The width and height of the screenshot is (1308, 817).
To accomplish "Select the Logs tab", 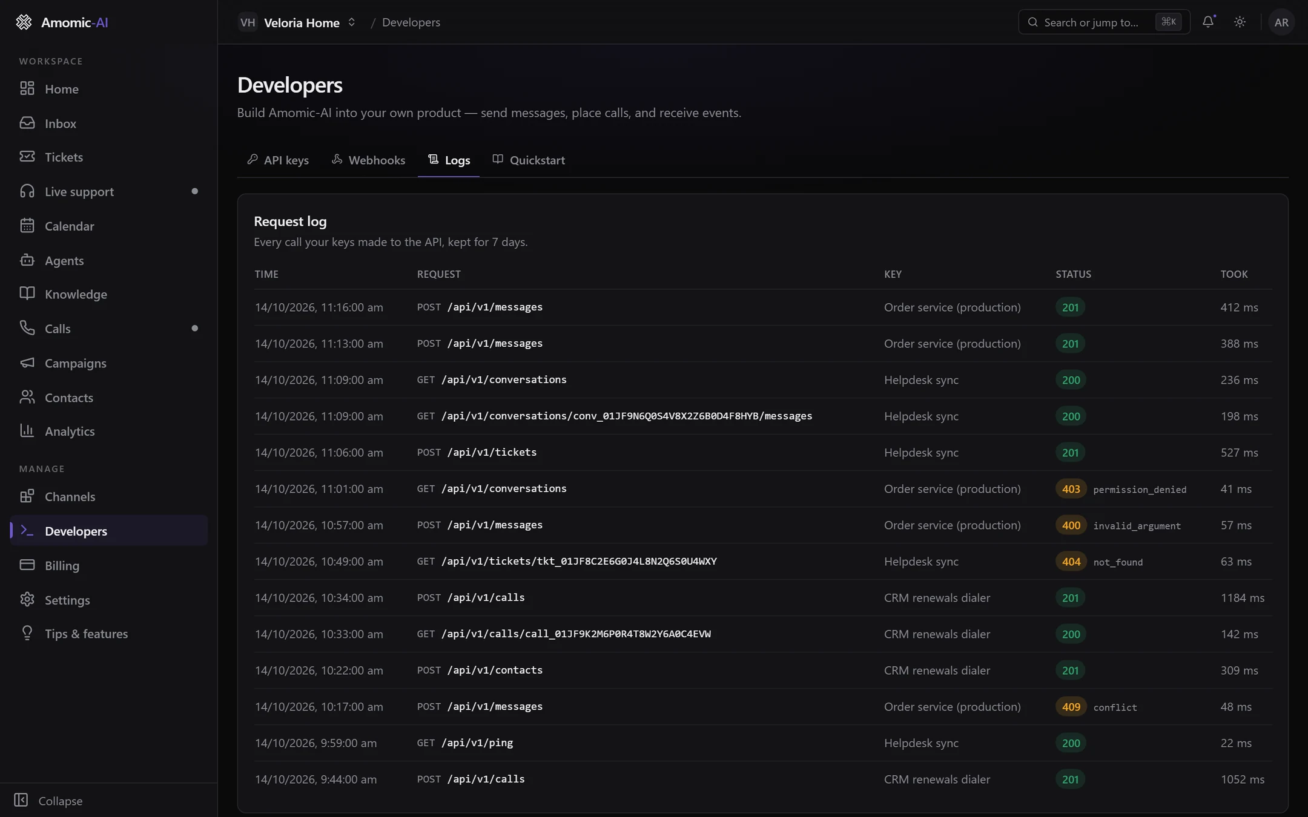I will 449,160.
